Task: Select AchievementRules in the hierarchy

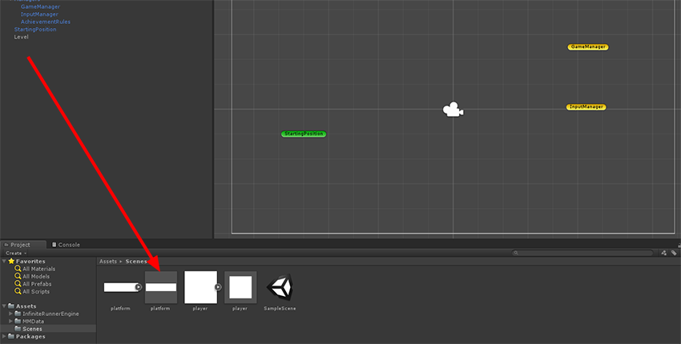Action: click(x=45, y=22)
